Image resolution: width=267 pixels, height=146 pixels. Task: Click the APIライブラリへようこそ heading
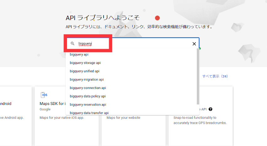click(x=103, y=18)
